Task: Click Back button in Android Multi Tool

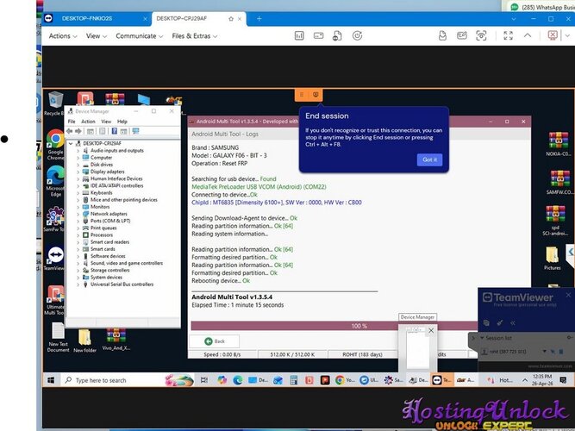Action: (x=215, y=341)
